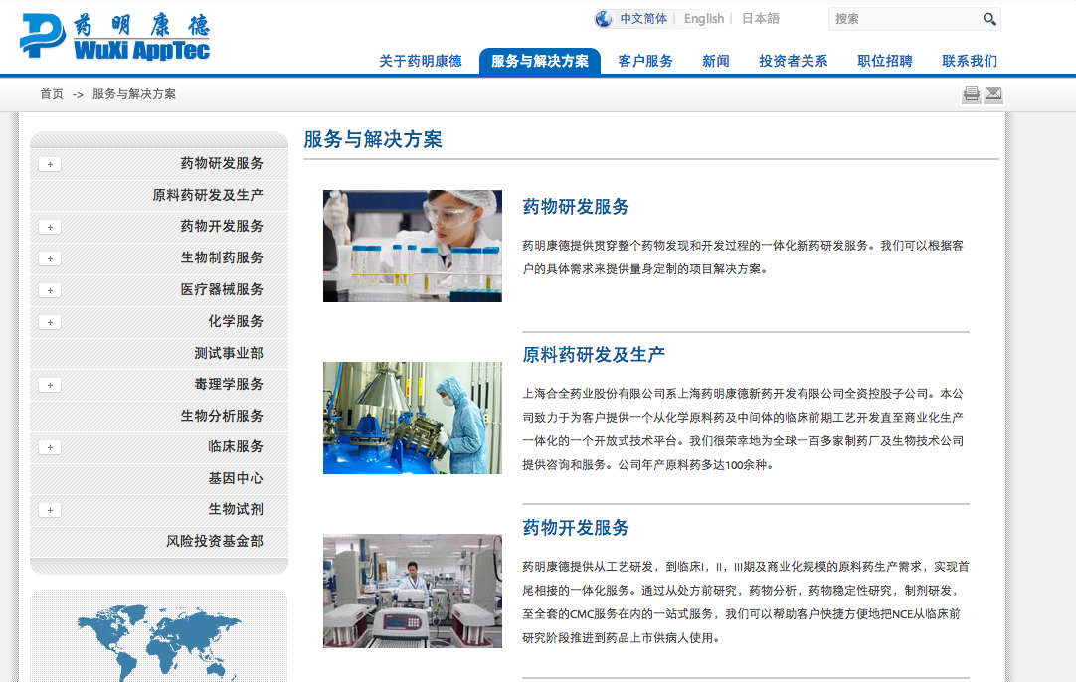Open the 客户服务 menu
This screenshot has width=1076, height=682.
[645, 61]
